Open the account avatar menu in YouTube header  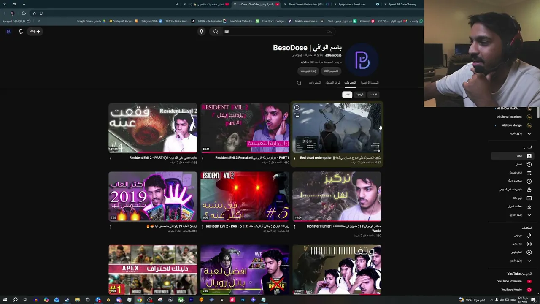[x=8, y=31]
